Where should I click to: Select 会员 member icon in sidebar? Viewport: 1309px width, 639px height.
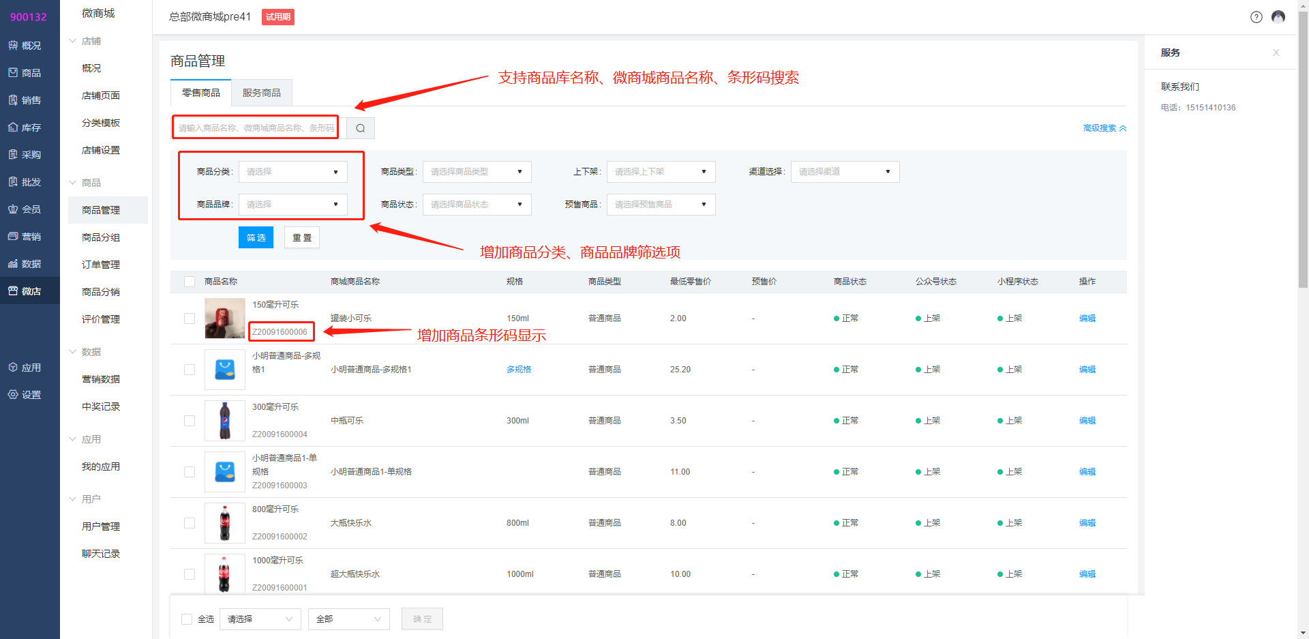tap(25, 209)
